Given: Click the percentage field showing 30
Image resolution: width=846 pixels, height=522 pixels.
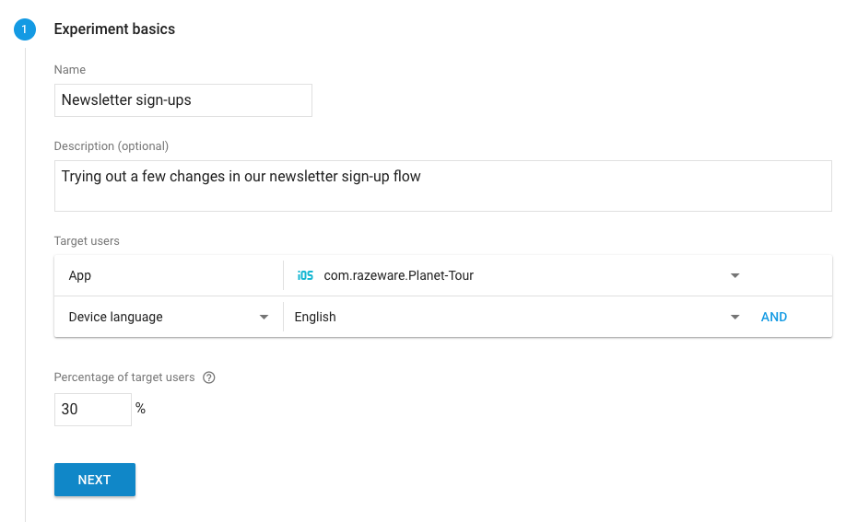Looking at the screenshot, I should (x=92, y=410).
